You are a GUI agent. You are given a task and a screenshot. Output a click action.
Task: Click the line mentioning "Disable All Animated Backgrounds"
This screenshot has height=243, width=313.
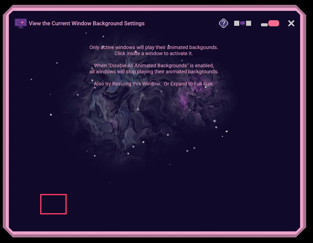[x=154, y=65]
